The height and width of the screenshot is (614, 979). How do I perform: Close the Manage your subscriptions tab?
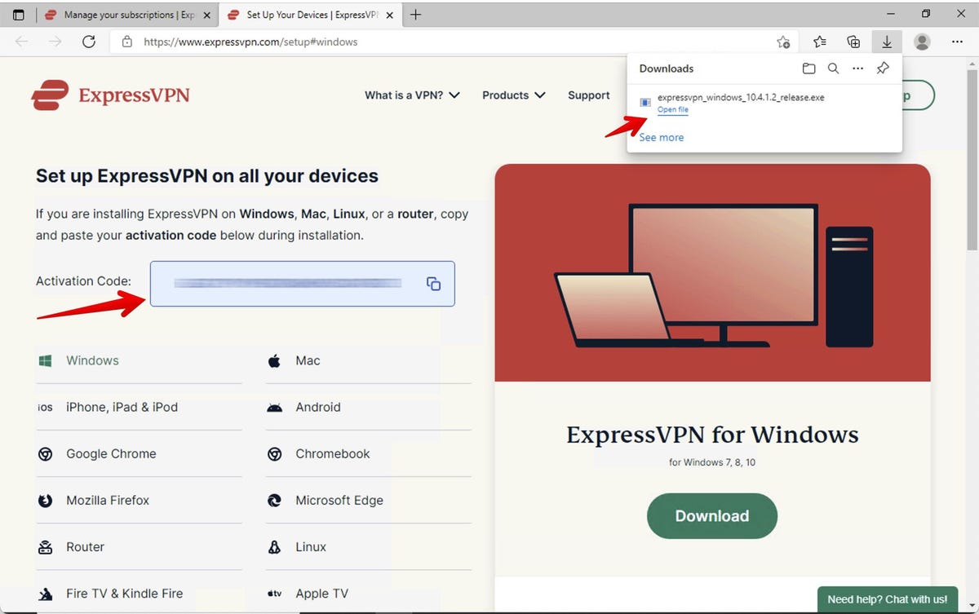click(x=206, y=15)
